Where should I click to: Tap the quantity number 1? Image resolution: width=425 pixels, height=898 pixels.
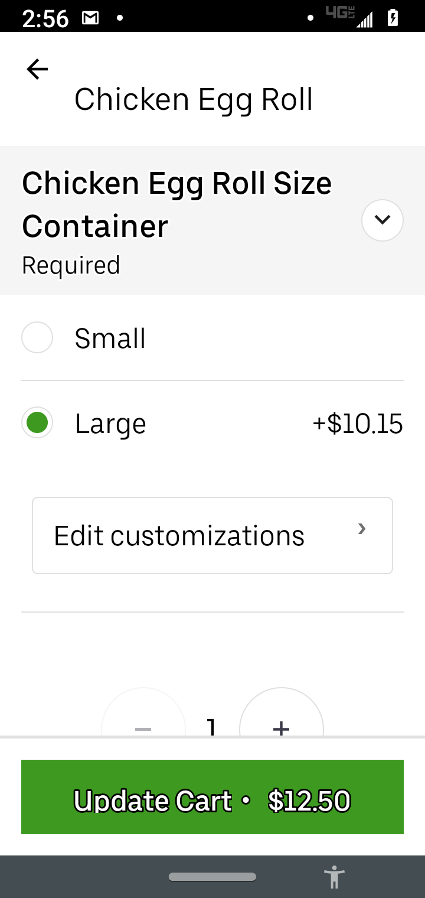[212, 727]
